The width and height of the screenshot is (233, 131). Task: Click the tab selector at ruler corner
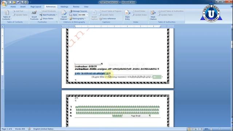tap(3, 26)
